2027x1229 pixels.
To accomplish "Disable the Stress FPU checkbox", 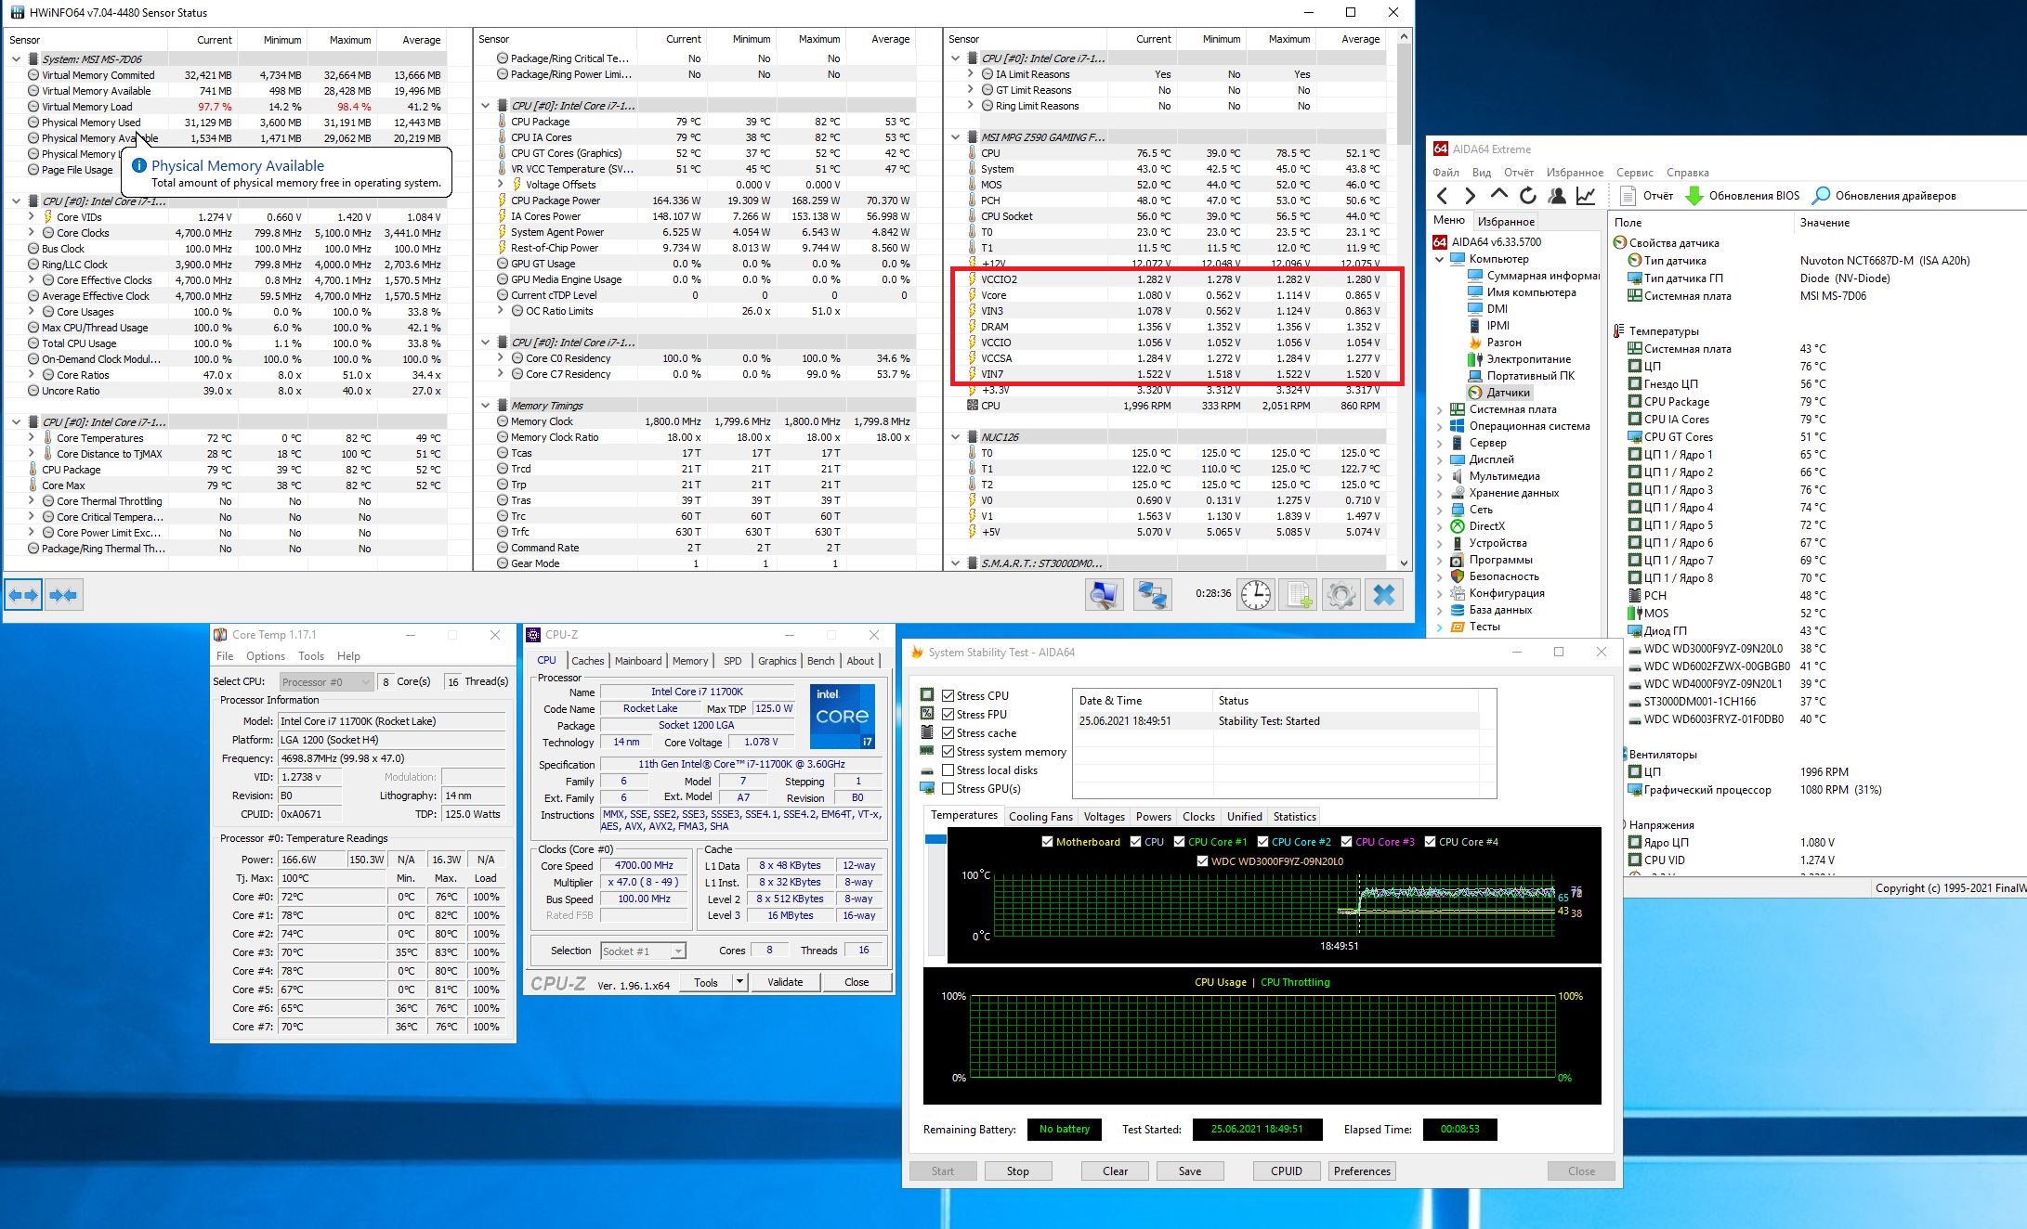I will pos(948,715).
